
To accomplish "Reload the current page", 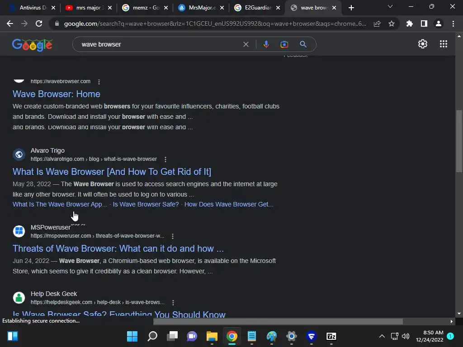I will tap(39, 23).
